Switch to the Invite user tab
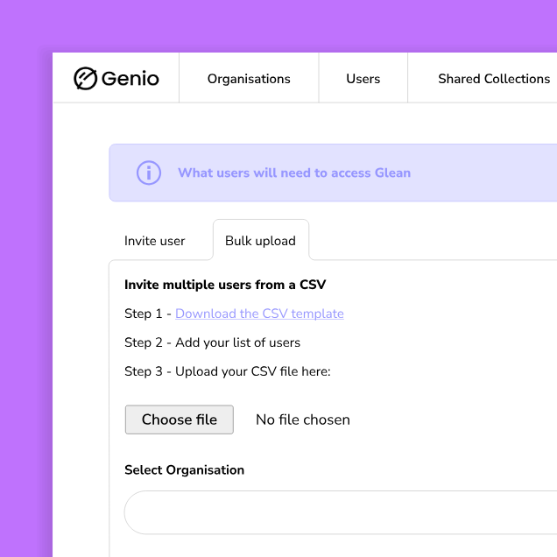This screenshot has width=557, height=557. (x=155, y=241)
